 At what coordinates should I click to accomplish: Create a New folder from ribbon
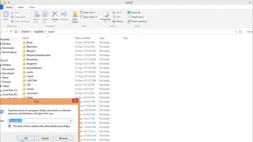(75, 17)
